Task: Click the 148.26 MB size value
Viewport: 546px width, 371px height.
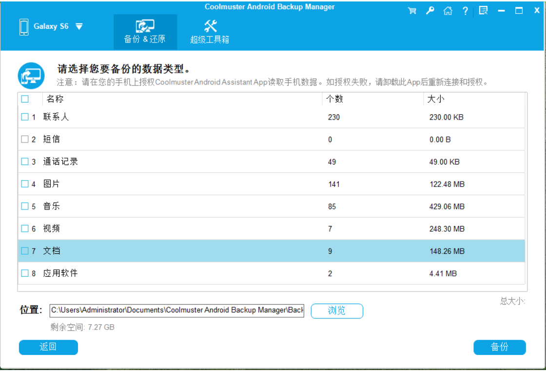Action: click(447, 251)
